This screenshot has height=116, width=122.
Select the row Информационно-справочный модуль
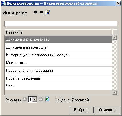coord(58,55)
